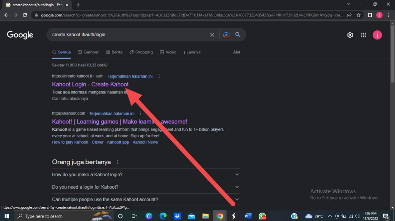The width and height of the screenshot is (395, 221).
Task: Show hidden system tray icons
Action: 330,216
